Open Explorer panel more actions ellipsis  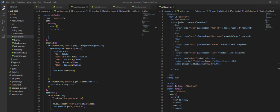(30, 7)
